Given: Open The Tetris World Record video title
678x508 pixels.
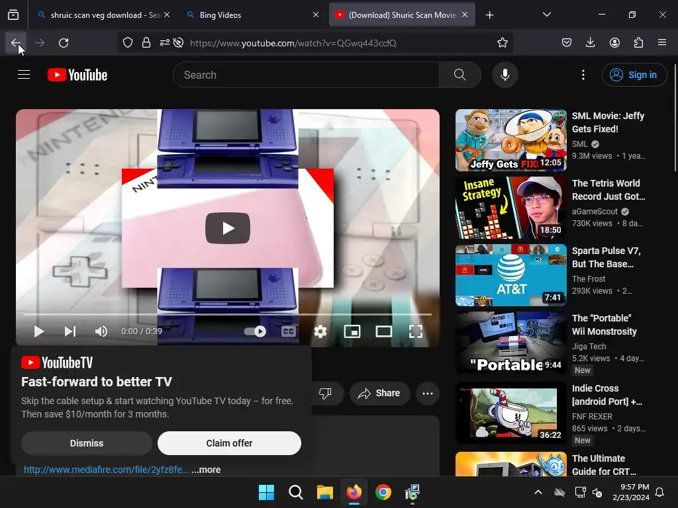Looking at the screenshot, I should click(608, 190).
